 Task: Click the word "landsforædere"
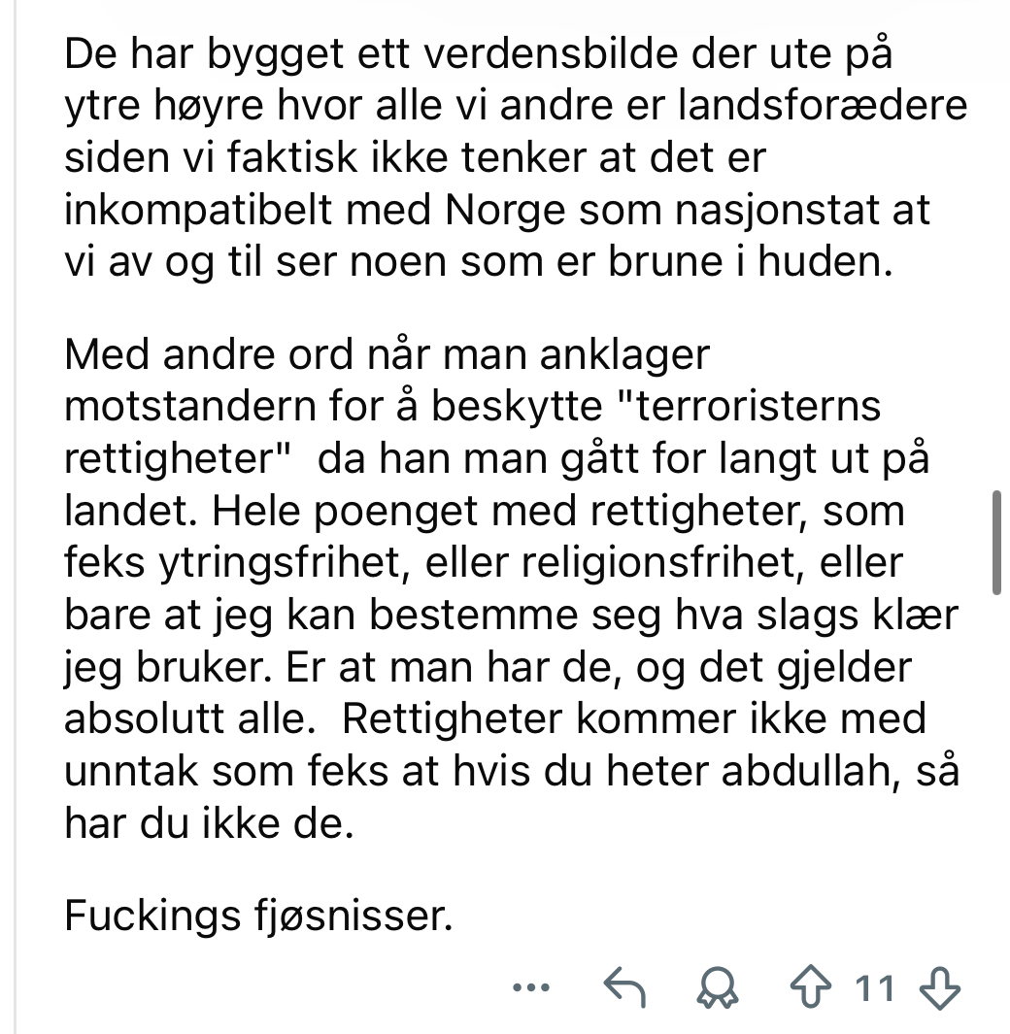pyautogui.click(x=822, y=105)
